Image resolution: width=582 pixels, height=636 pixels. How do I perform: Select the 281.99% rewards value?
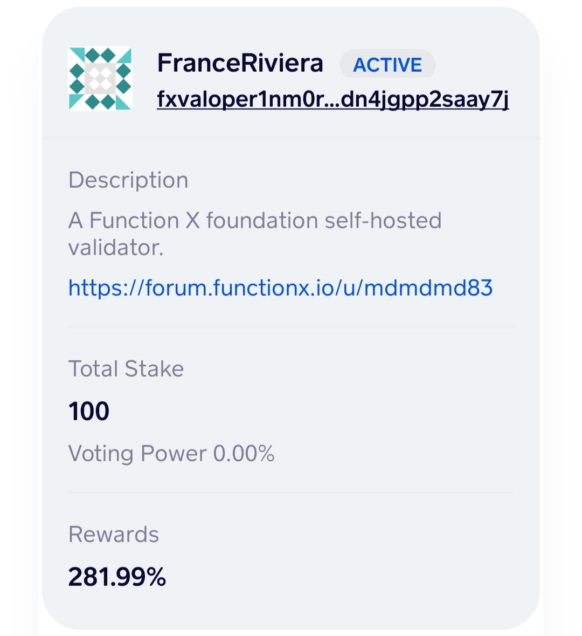117,577
